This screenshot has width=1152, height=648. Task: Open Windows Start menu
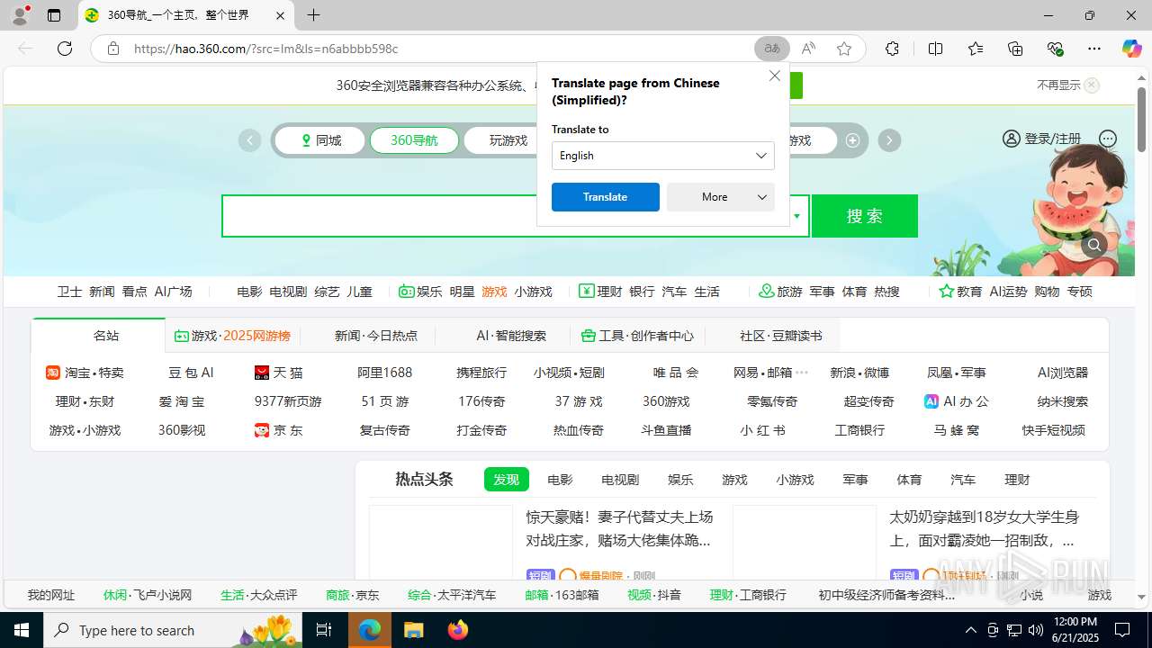tap(22, 630)
